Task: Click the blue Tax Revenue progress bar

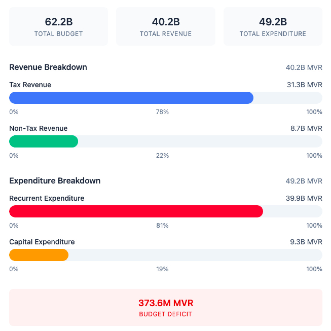Action: [131, 98]
